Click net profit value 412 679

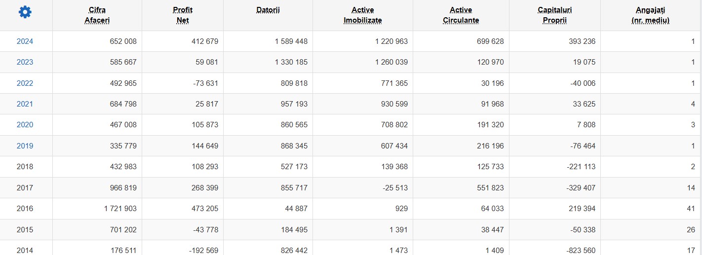click(x=205, y=41)
